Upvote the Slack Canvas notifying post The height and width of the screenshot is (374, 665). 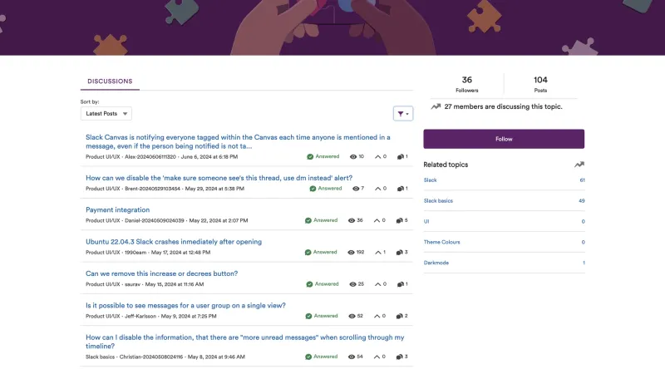[x=378, y=157]
